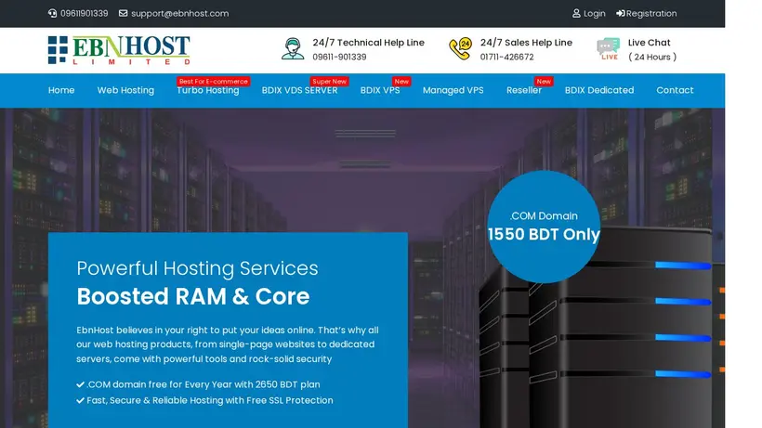Open the Contact menu item
The height and width of the screenshot is (428, 762).
675,90
